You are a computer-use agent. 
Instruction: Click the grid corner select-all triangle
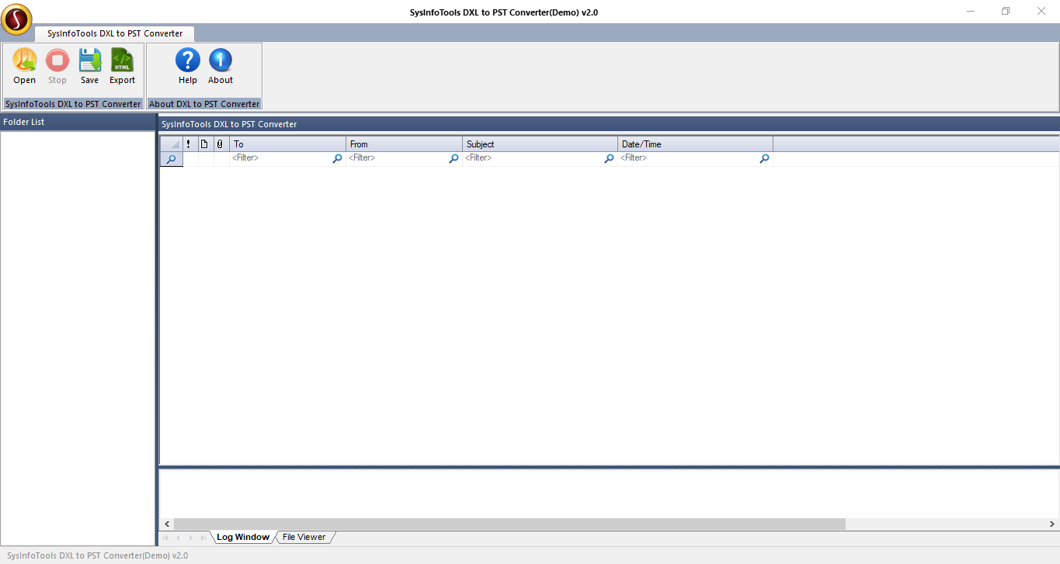172,144
